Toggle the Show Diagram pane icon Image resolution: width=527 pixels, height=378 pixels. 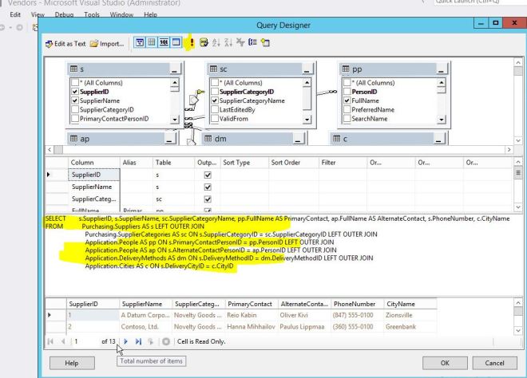point(139,43)
